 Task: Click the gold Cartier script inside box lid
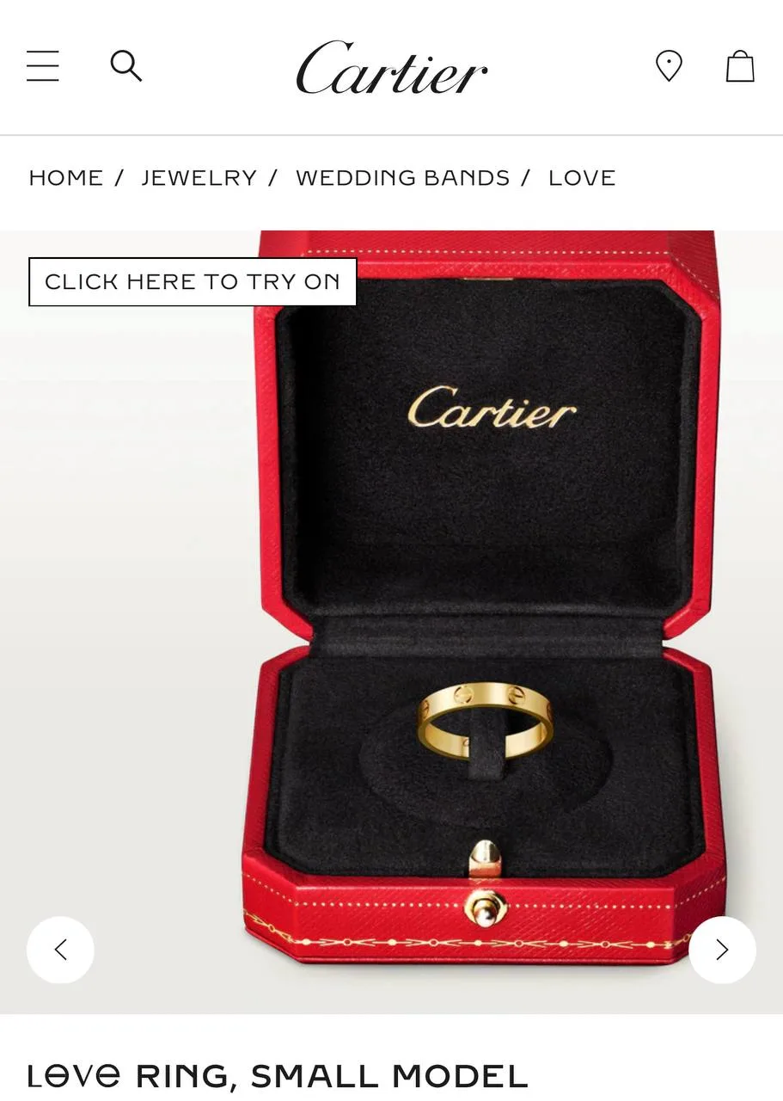click(492, 408)
